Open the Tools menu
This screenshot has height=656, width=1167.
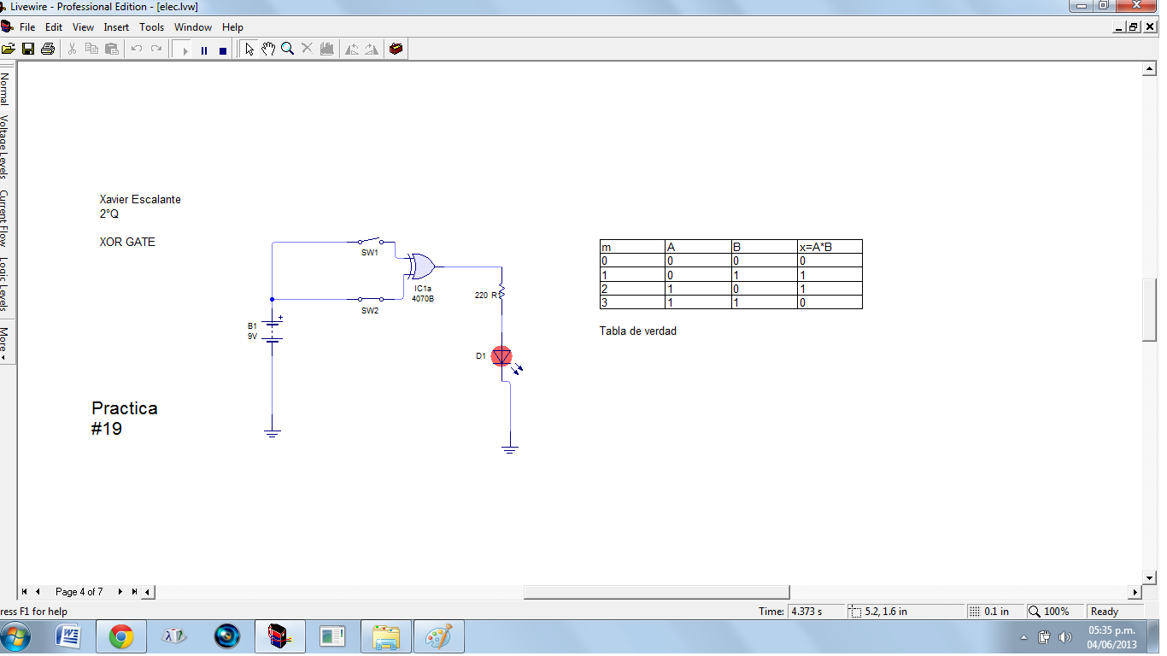click(151, 26)
